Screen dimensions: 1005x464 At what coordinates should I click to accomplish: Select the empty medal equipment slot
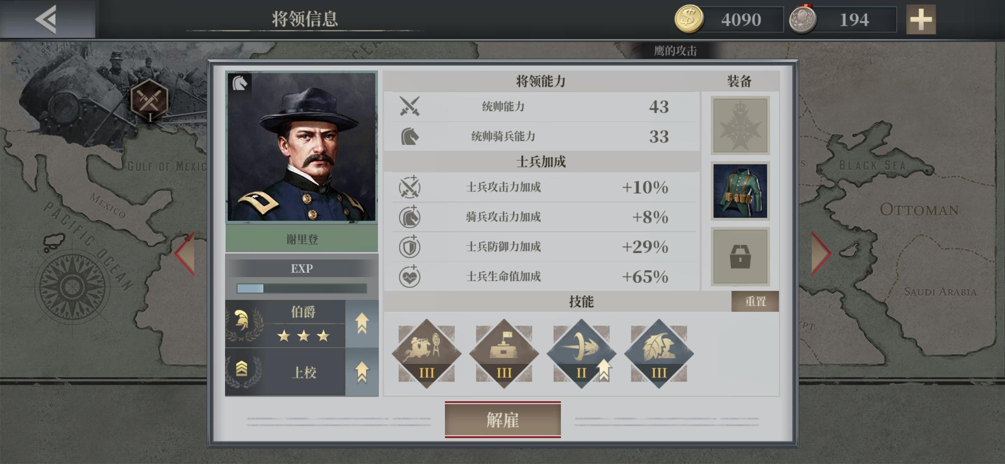(740, 125)
